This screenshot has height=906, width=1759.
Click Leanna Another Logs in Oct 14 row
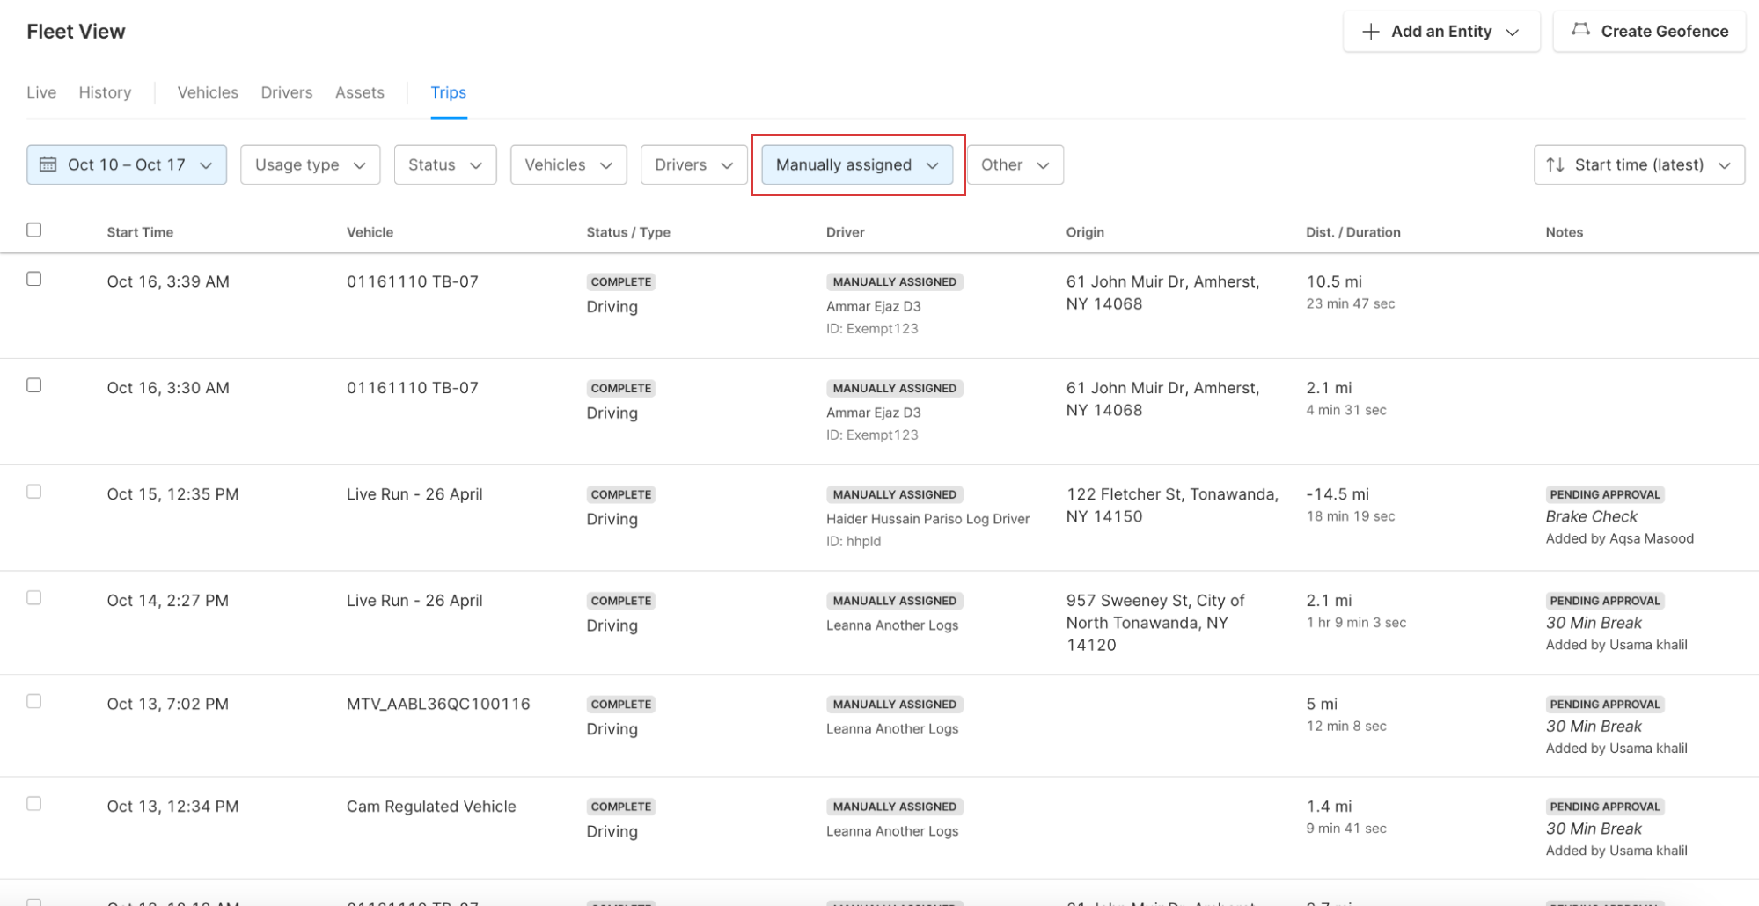(x=892, y=625)
